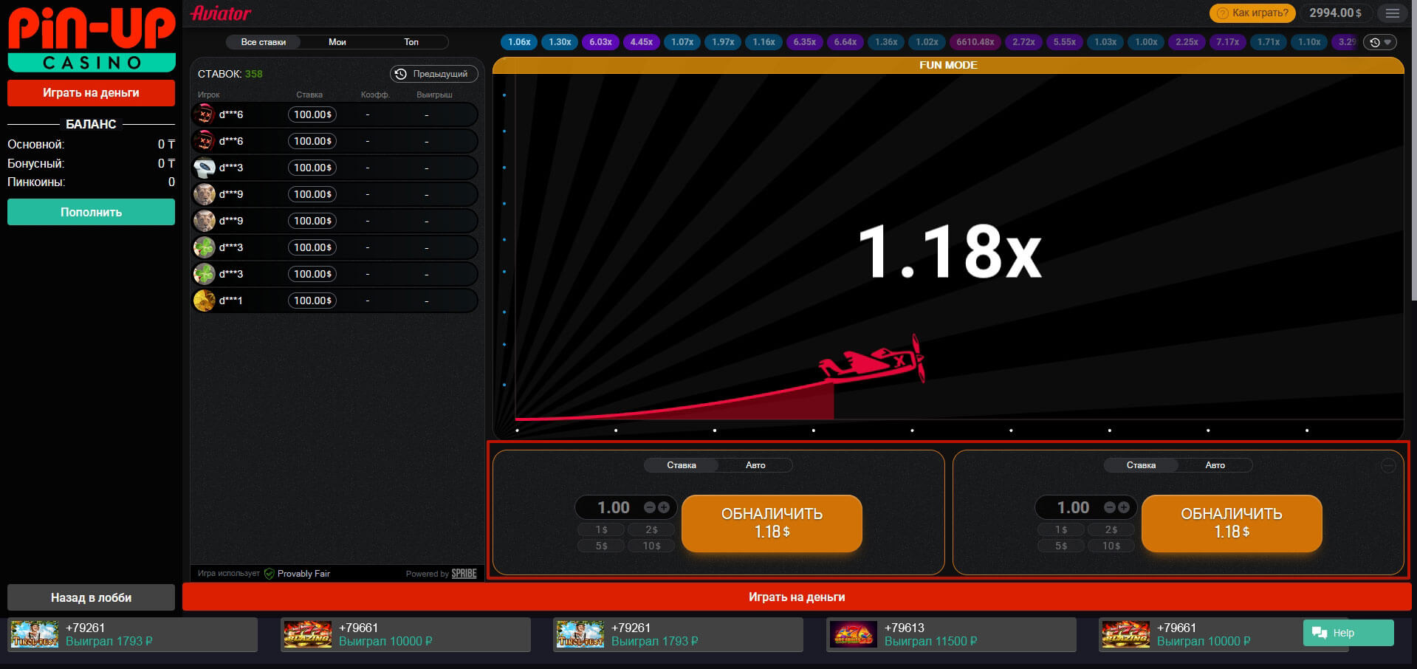Click the first d***6 player avatar
The width and height of the screenshot is (1417, 669).
pyautogui.click(x=204, y=114)
